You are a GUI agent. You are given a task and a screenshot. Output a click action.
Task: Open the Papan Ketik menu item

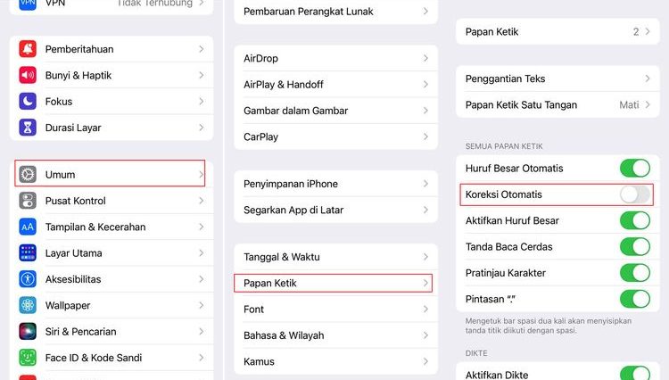pyautogui.click(x=332, y=283)
